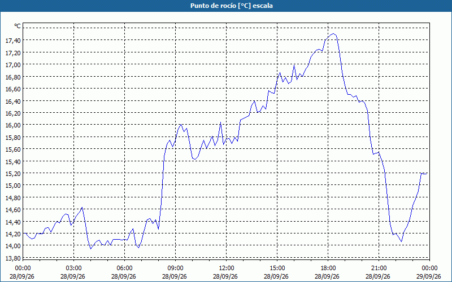Select the 14,60 y-axis label
Screen dimensions: 452x282
pyautogui.click(x=13, y=210)
